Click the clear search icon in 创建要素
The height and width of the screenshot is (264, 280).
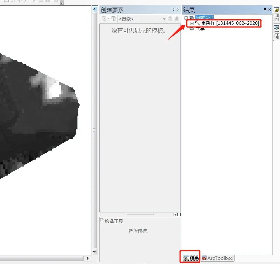point(177,19)
